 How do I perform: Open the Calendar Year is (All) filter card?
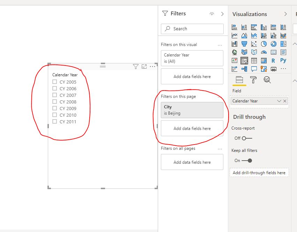pyautogui.click(x=192, y=58)
